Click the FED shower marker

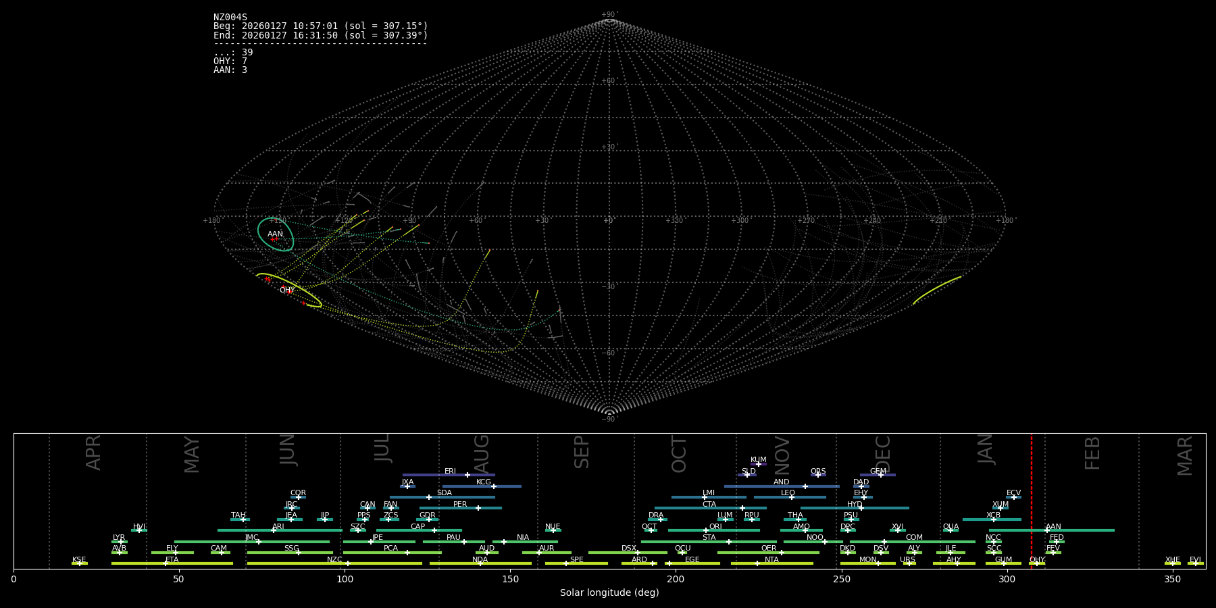(x=1056, y=541)
